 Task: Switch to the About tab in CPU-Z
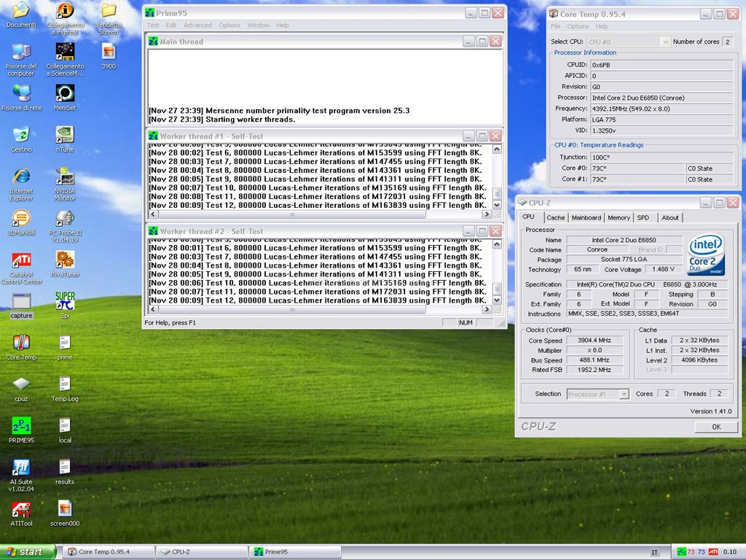point(670,217)
